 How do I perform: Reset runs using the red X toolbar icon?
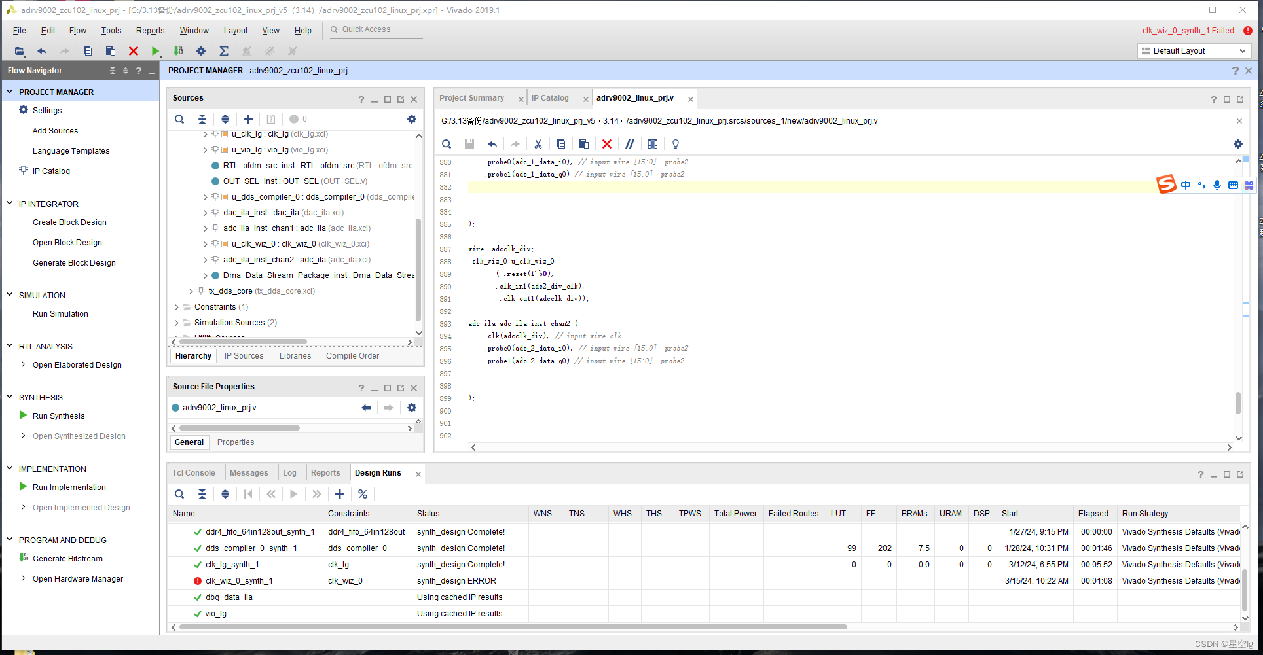coord(133,51)
